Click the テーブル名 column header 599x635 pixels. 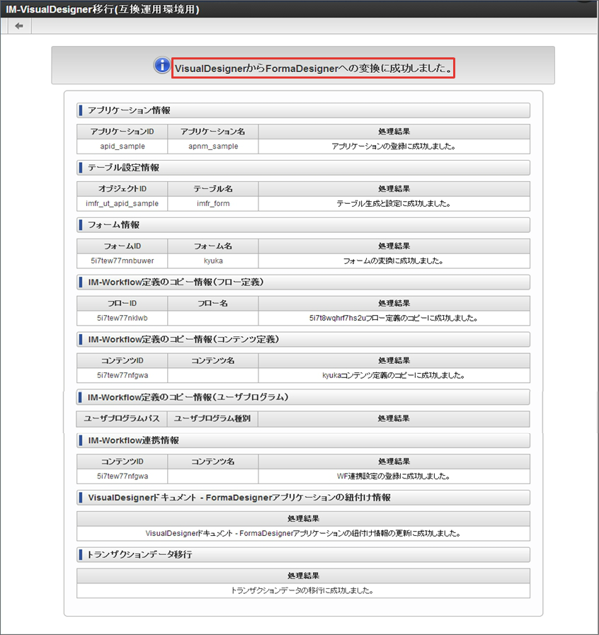(x=213, y=189)
